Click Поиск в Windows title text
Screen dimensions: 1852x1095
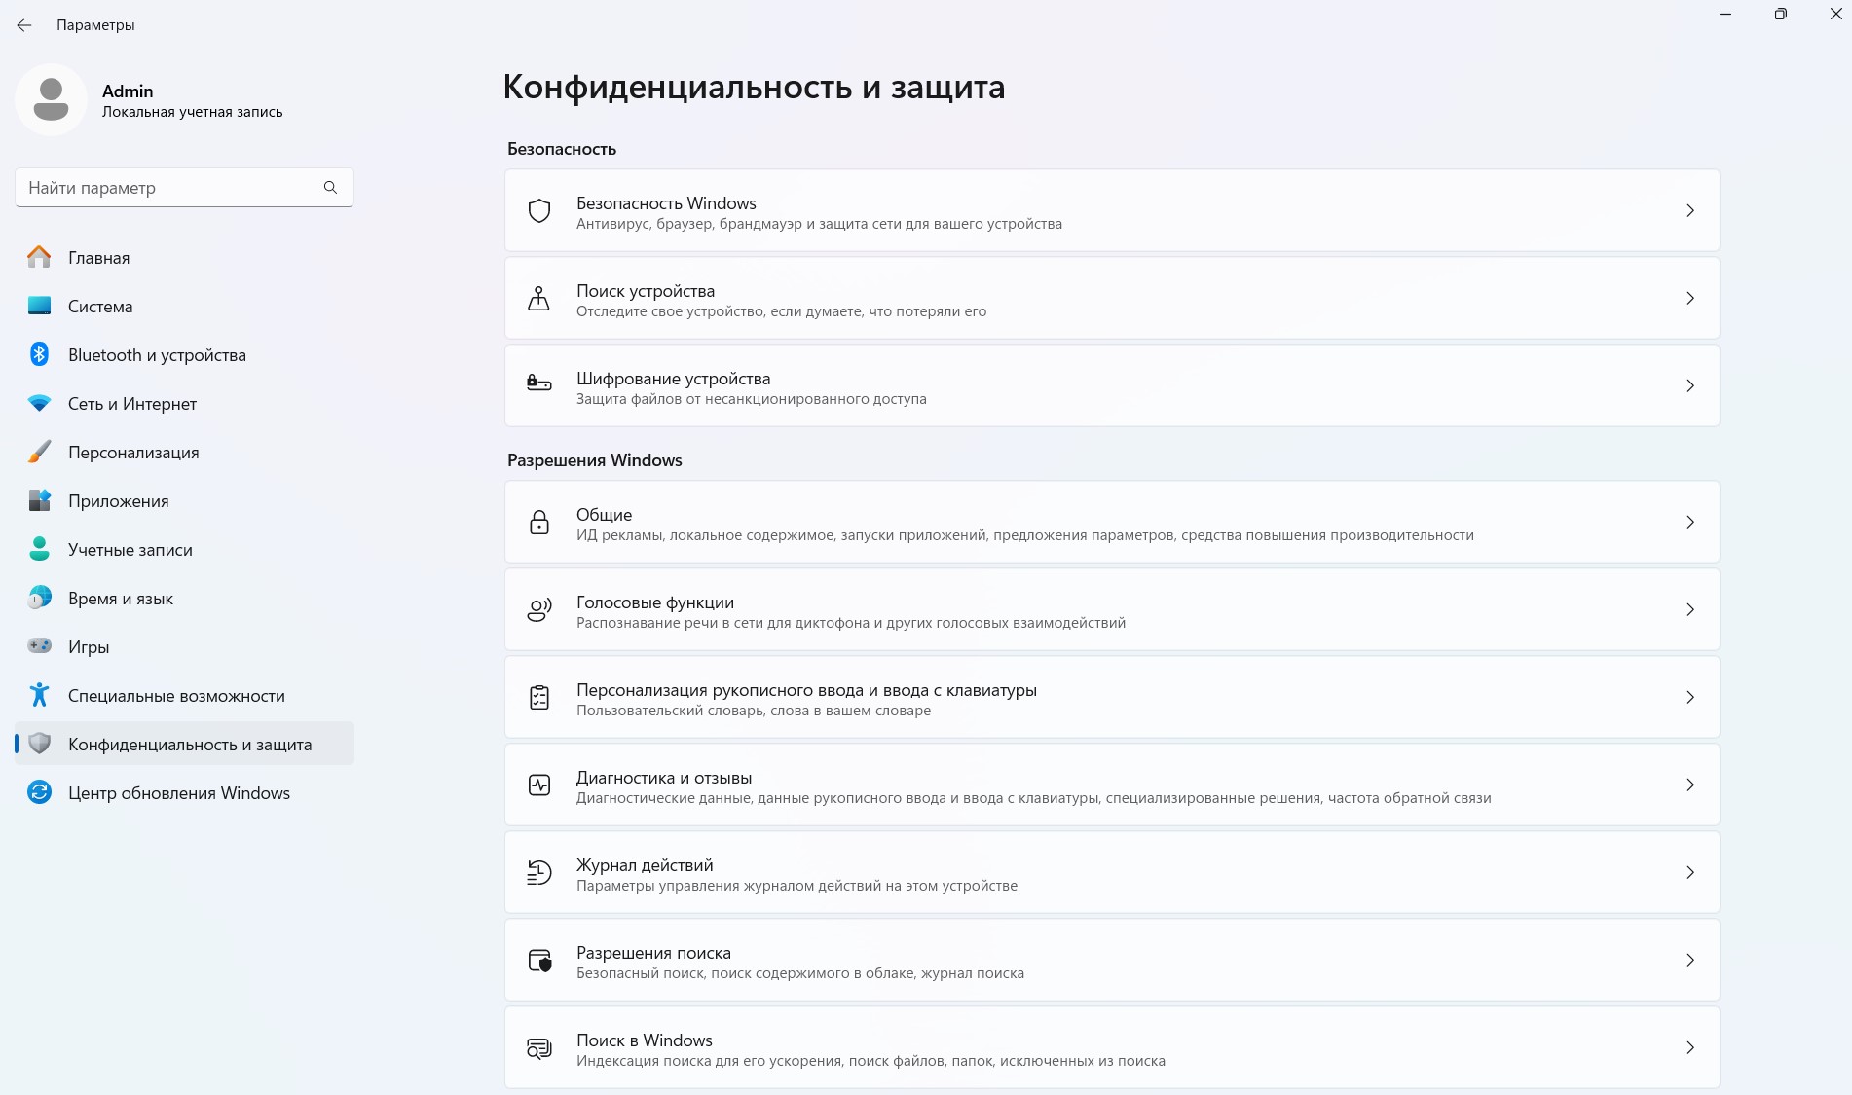coord(645,1040)
